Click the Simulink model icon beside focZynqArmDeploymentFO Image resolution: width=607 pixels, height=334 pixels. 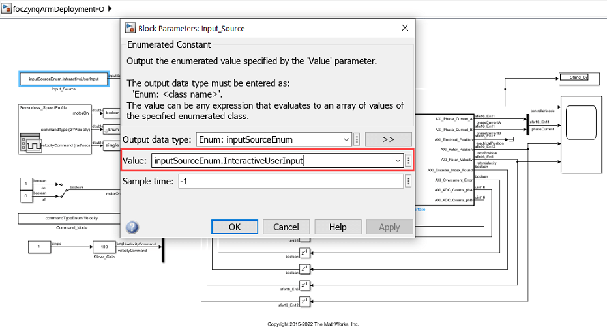(7, 8)
